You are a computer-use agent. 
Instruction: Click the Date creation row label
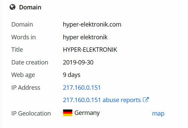coord(30,62)
